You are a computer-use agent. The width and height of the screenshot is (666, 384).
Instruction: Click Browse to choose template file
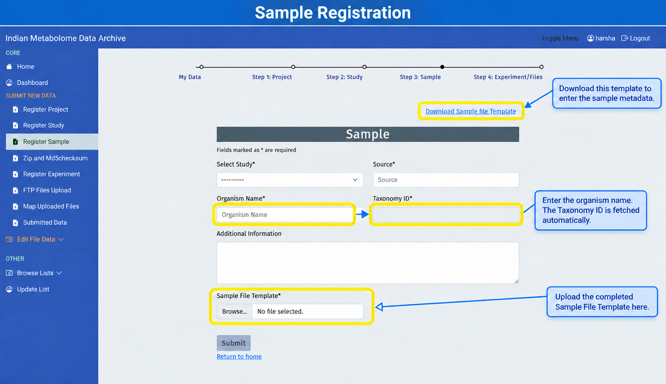235,311
